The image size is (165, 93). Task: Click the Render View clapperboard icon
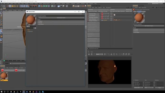click(31, 6)
